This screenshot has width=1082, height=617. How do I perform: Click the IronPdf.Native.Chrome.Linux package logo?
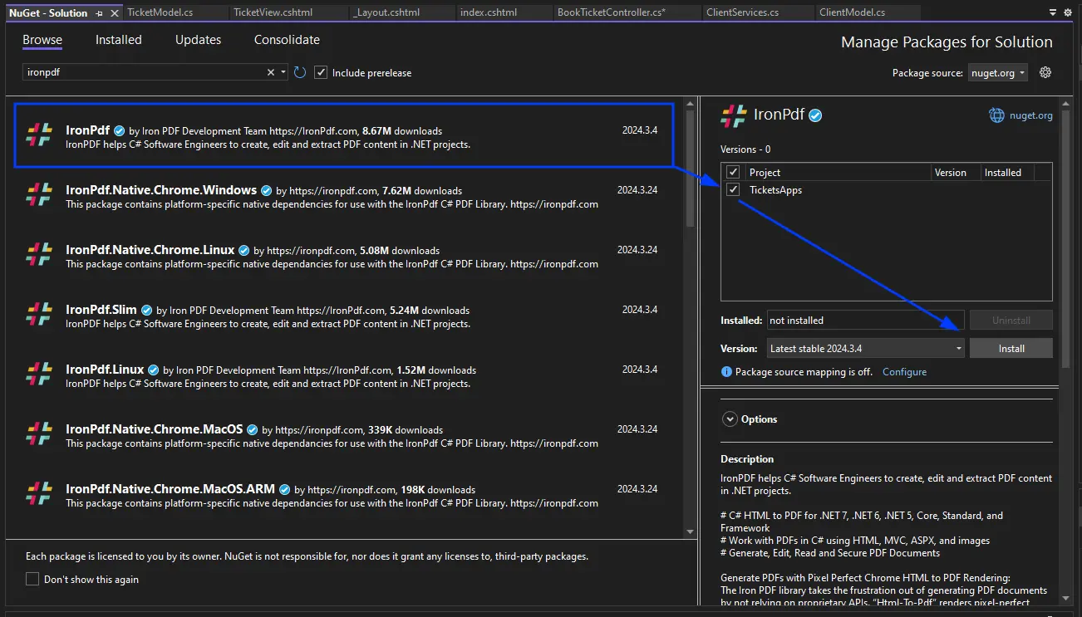[39, 255]
